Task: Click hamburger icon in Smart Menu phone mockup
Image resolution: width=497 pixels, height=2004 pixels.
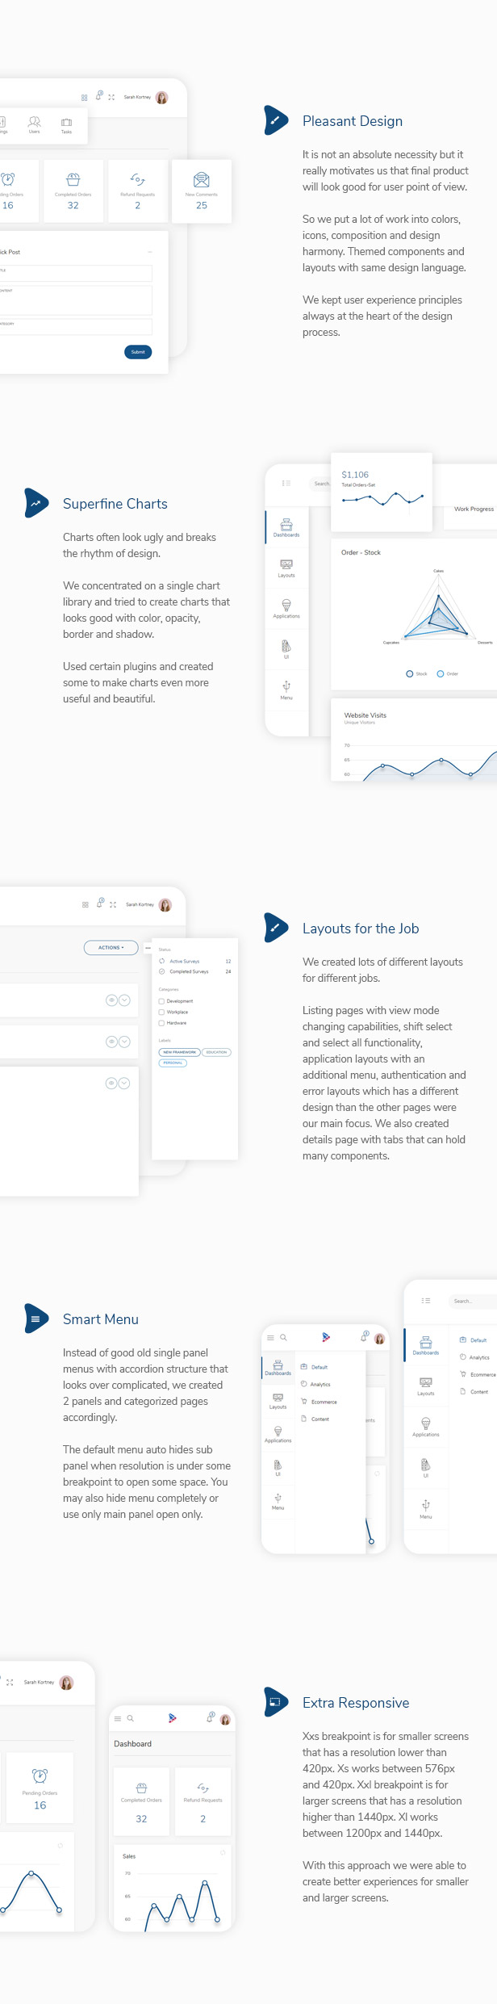Action: point(270,1338)
